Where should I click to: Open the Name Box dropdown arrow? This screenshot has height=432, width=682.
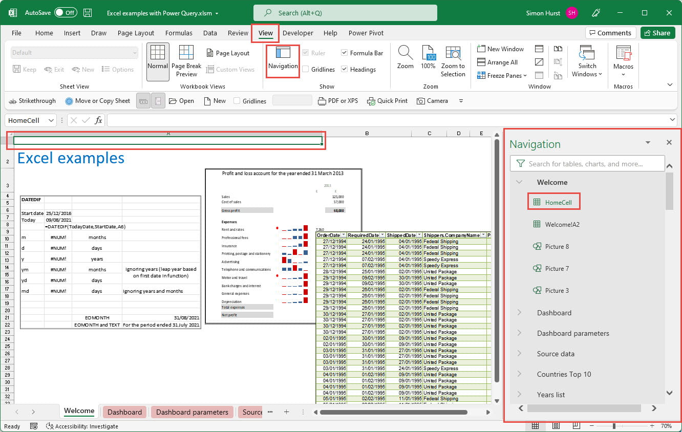(51, 121)
